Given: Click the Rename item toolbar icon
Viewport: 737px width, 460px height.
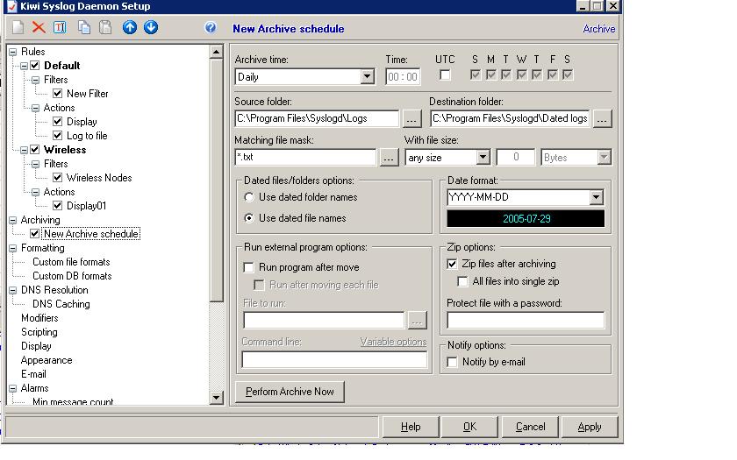Looking at the screenshot, I should (x=60, y=28).
